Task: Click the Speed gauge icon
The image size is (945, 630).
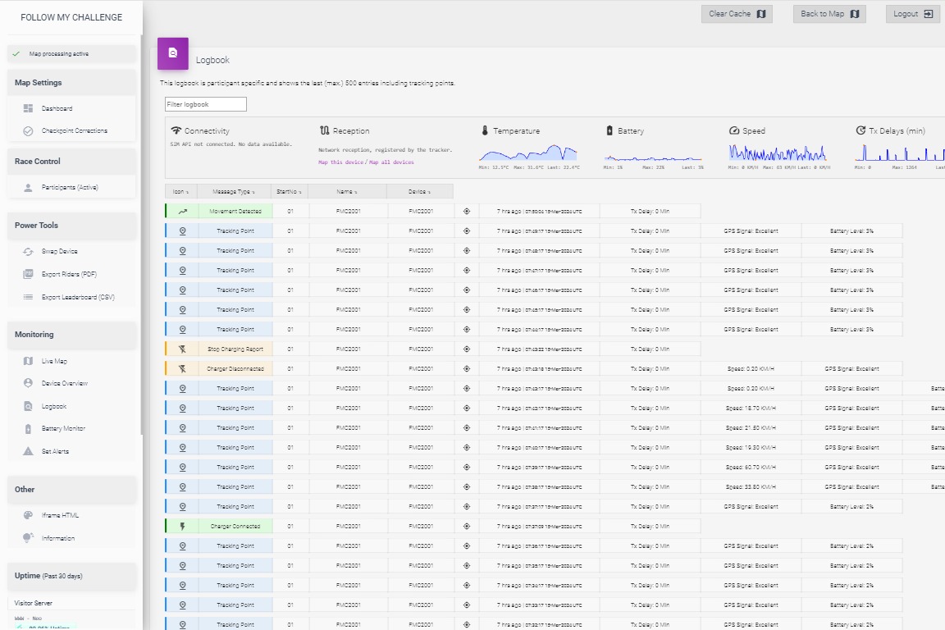Action: tap(734, 130)
